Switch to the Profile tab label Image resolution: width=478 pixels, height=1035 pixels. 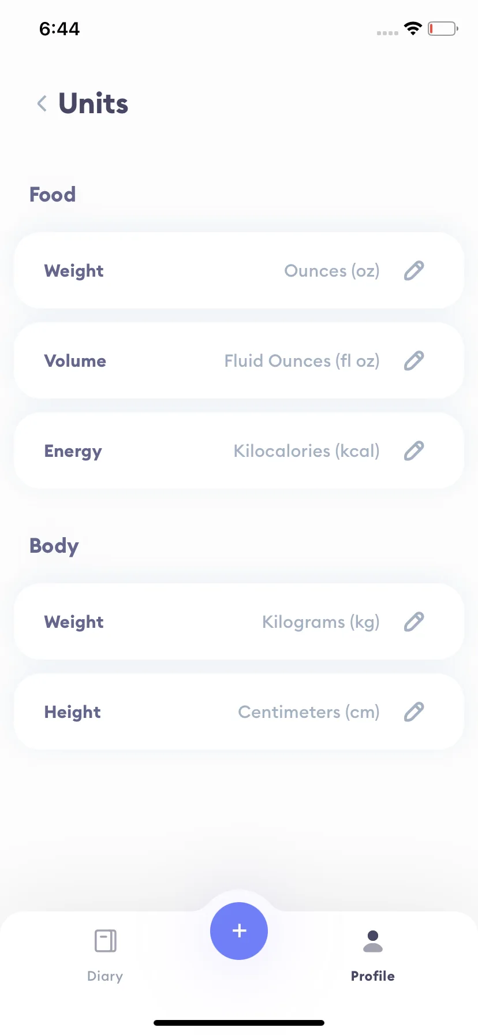tap(373, 976)
